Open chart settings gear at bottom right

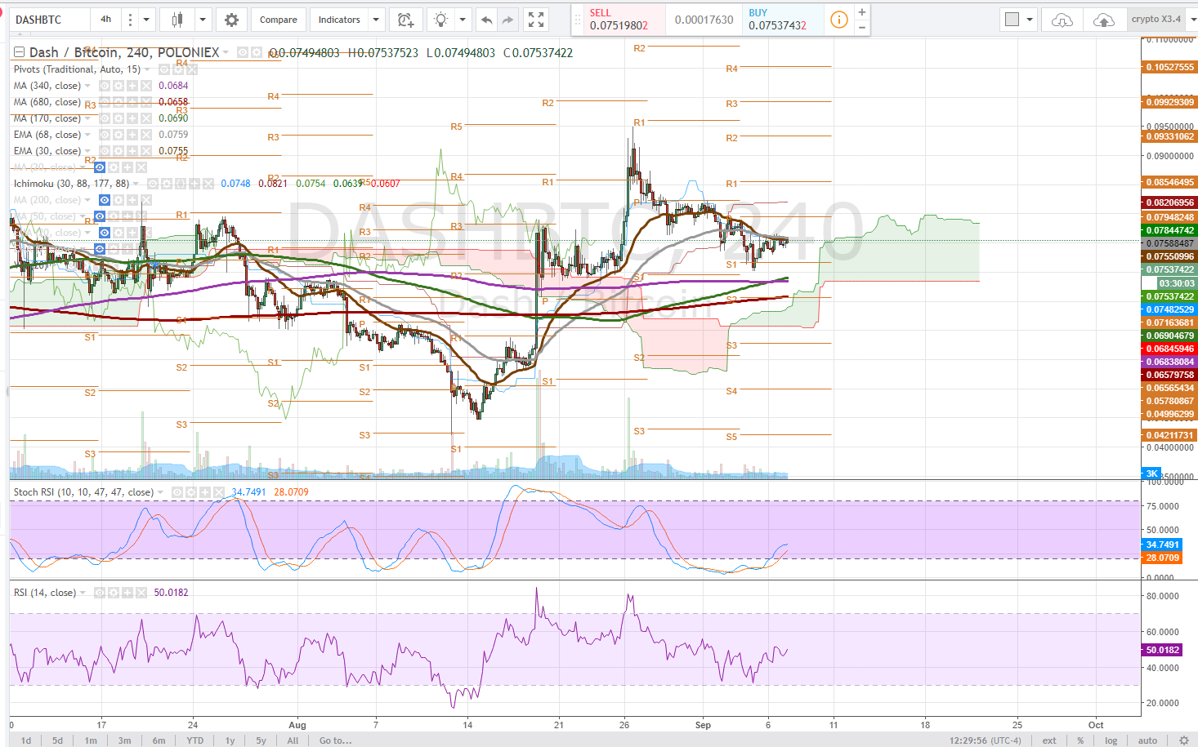click(x=1183, y=740)
